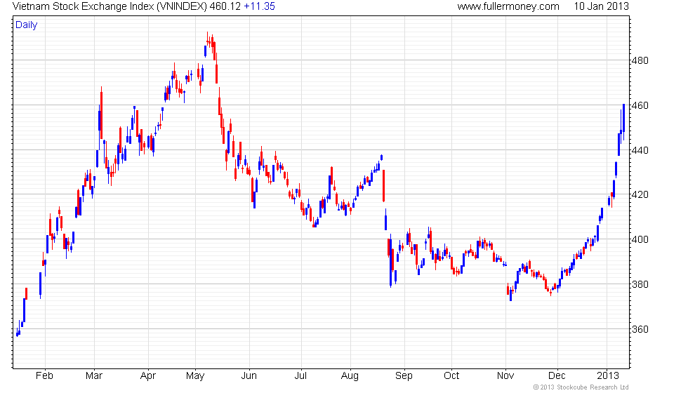Click the Sep month label

pos(404,376)
